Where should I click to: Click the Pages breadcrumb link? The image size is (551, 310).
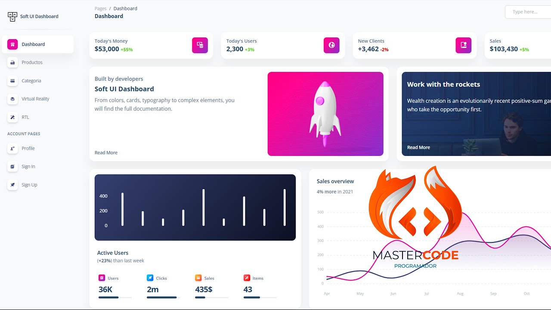[x=101, y=9]
